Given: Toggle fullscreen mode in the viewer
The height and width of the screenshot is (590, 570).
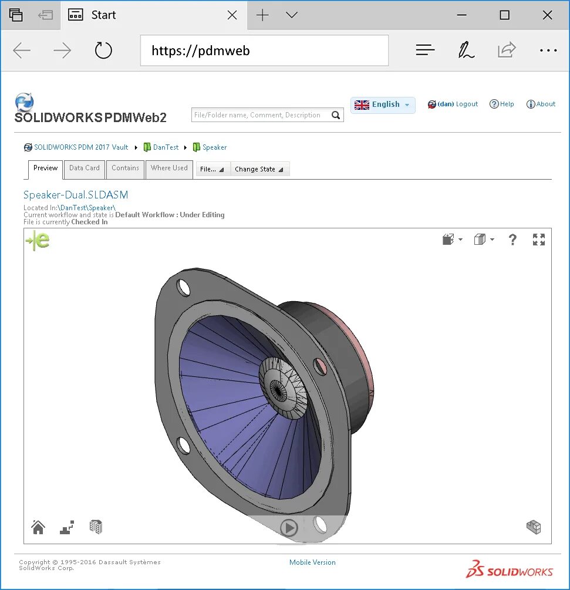Looking at the screenshot, I should coord(539,240).
